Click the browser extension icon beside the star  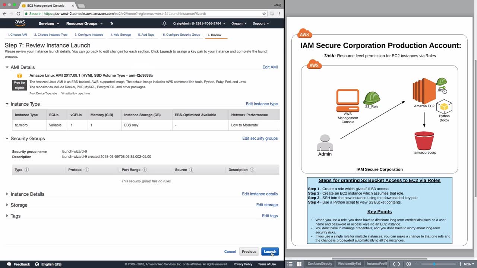tap(272, 13)
